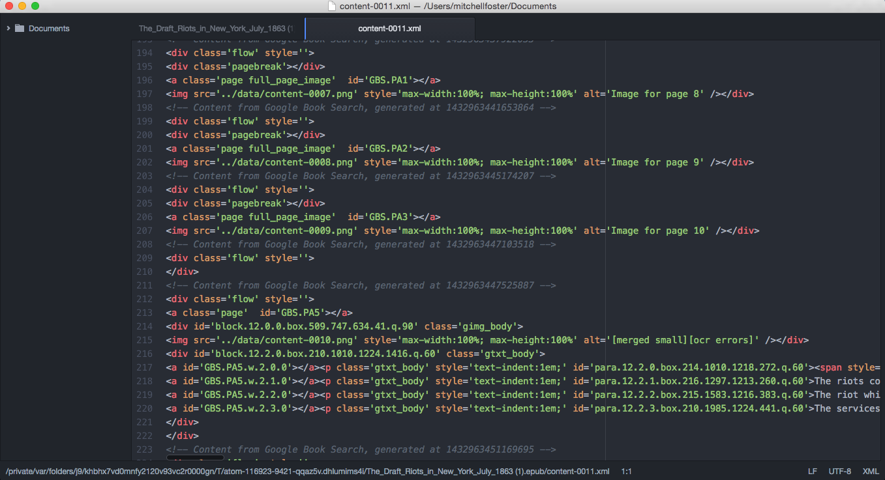
Task: Minimize the window with yellow button
Action: click(x=22, y=6)
